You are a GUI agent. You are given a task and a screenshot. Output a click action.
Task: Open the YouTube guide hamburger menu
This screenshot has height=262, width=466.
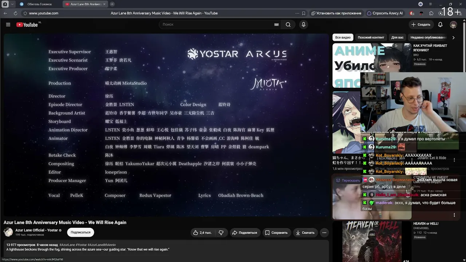[x=8, y=24]
